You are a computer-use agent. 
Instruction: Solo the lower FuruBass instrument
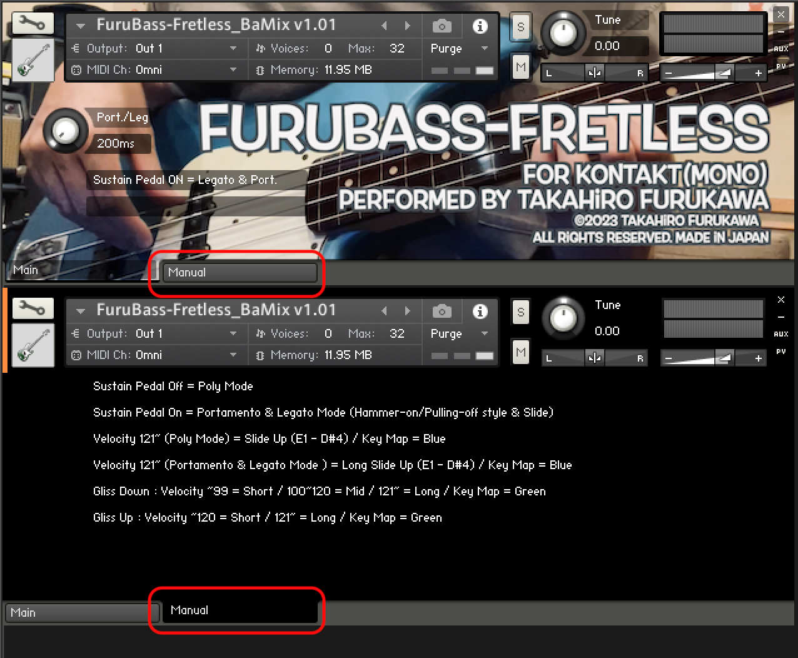pyautogui.click(x=521, y=312)
